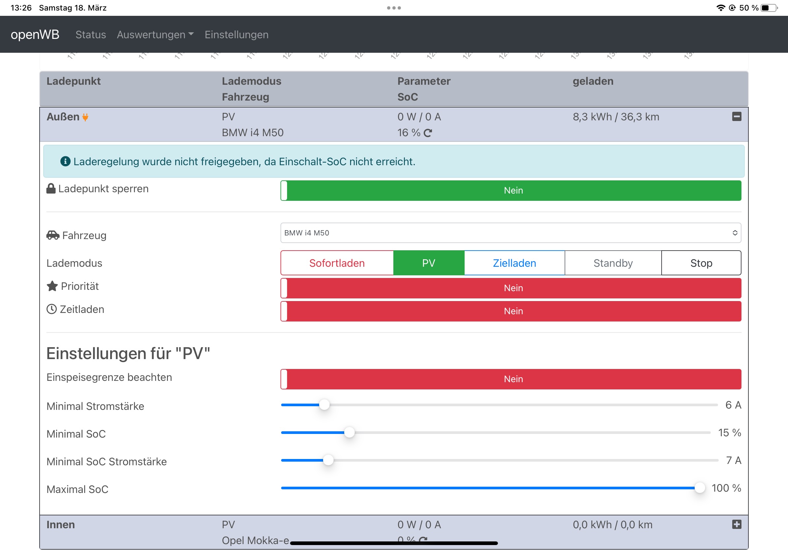Screen dimensions: 788x550
Task: Collapse the Außen charge point row
Action: (737, 117)
